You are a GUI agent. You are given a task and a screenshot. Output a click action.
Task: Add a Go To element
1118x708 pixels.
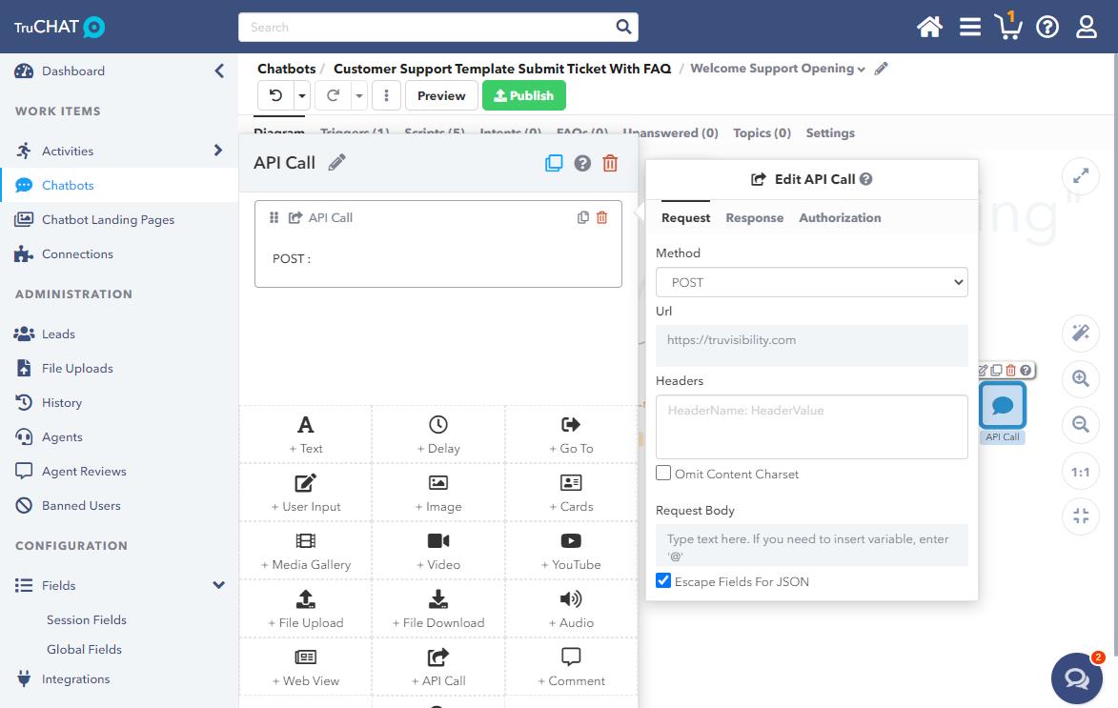[x=570, y=435]
